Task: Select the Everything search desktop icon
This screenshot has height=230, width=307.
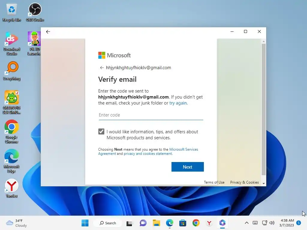Action: click(x=12, y=71)
